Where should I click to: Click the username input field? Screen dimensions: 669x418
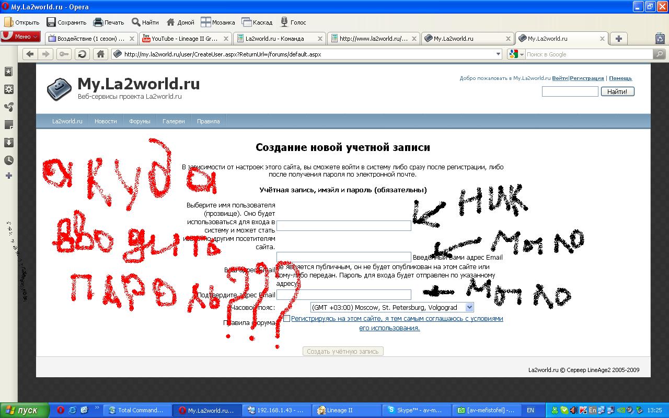click(344, 226)
